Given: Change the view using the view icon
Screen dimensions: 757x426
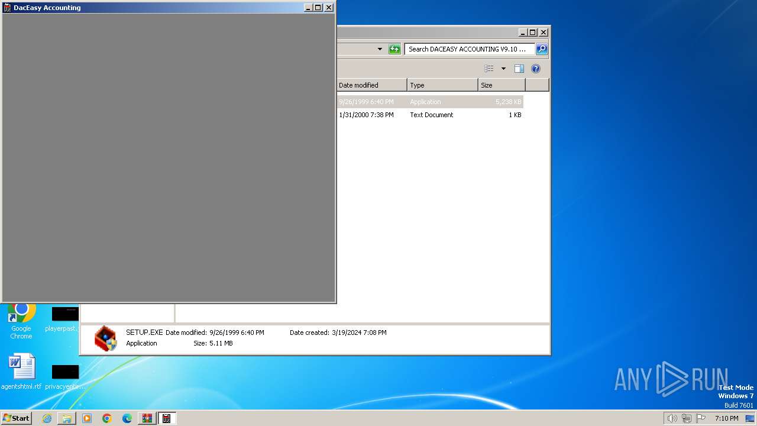Looking at the screenshot, I should coord(489,69).
